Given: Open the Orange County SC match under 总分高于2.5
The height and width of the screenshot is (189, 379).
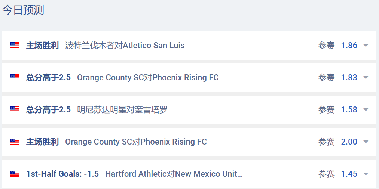Looking at the screenshot, I should tap(148, 78).
